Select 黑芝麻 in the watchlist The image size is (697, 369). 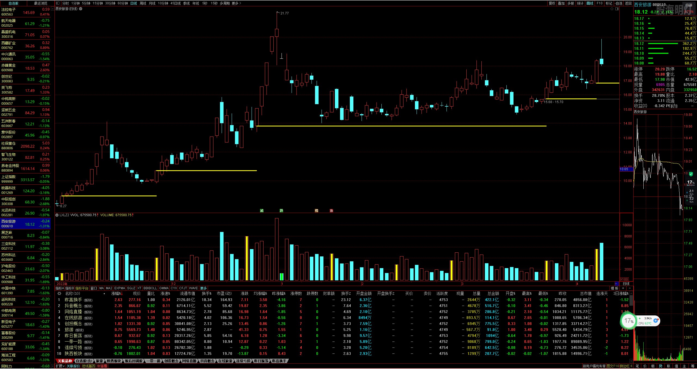coord(25,235)
